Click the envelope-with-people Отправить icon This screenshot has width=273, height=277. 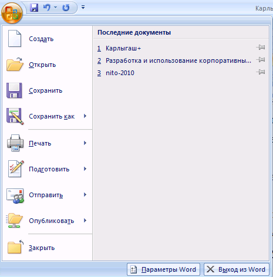[x=15, y=196]
